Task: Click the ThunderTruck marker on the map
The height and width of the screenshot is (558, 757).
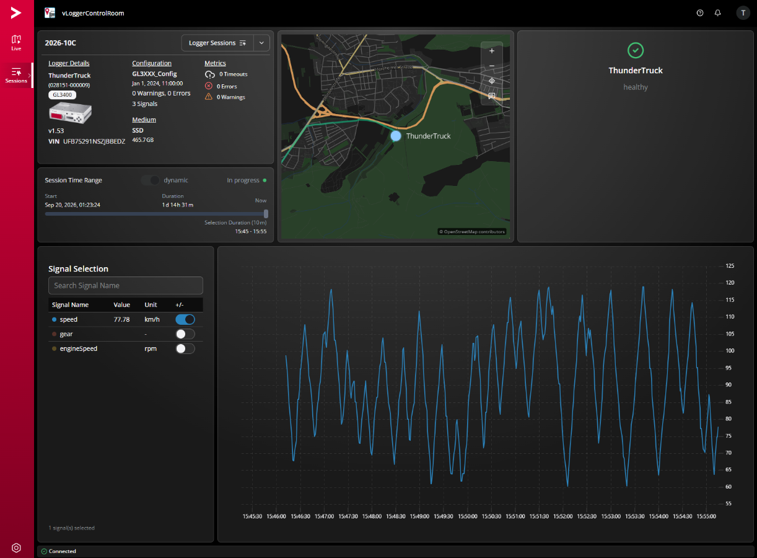Action: (396, 136)
